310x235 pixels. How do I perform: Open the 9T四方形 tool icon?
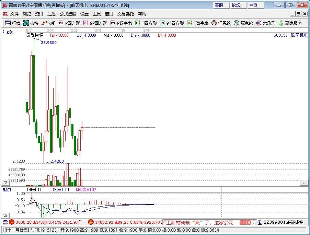162,23
